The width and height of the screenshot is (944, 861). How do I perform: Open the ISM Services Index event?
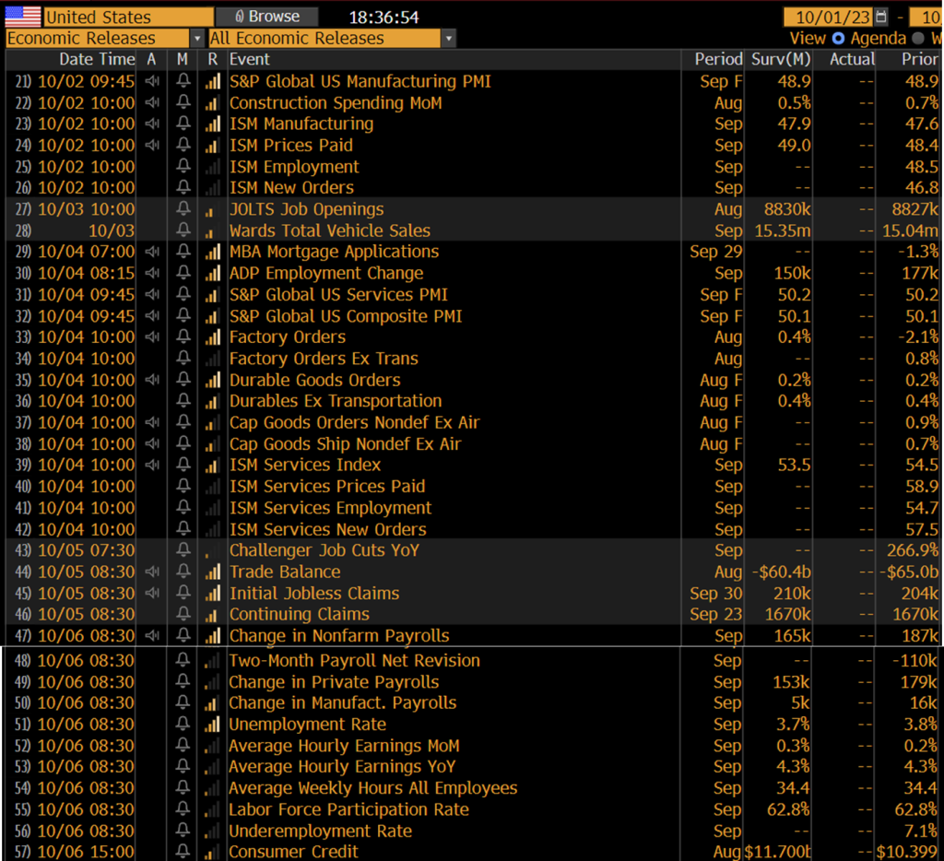[x=304, y=466]
